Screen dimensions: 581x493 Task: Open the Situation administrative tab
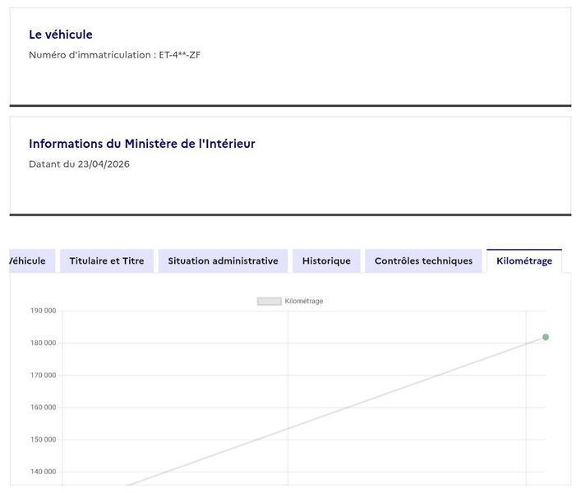click(223, 261)
